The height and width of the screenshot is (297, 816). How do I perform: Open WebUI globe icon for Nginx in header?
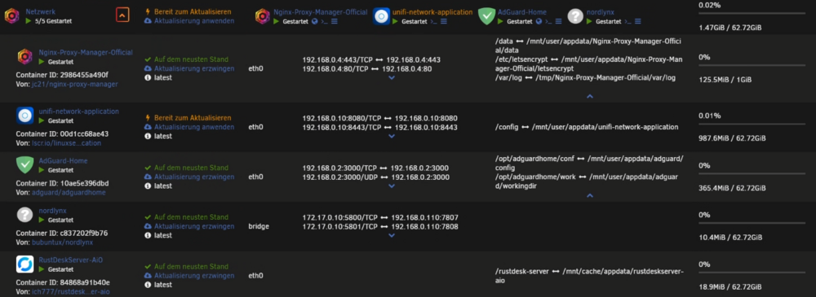[315, 21]
